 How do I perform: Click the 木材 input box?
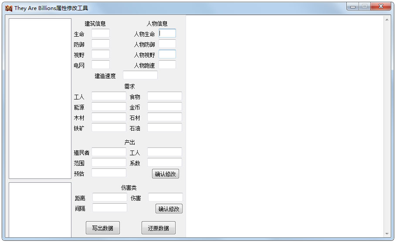(108, 117)
